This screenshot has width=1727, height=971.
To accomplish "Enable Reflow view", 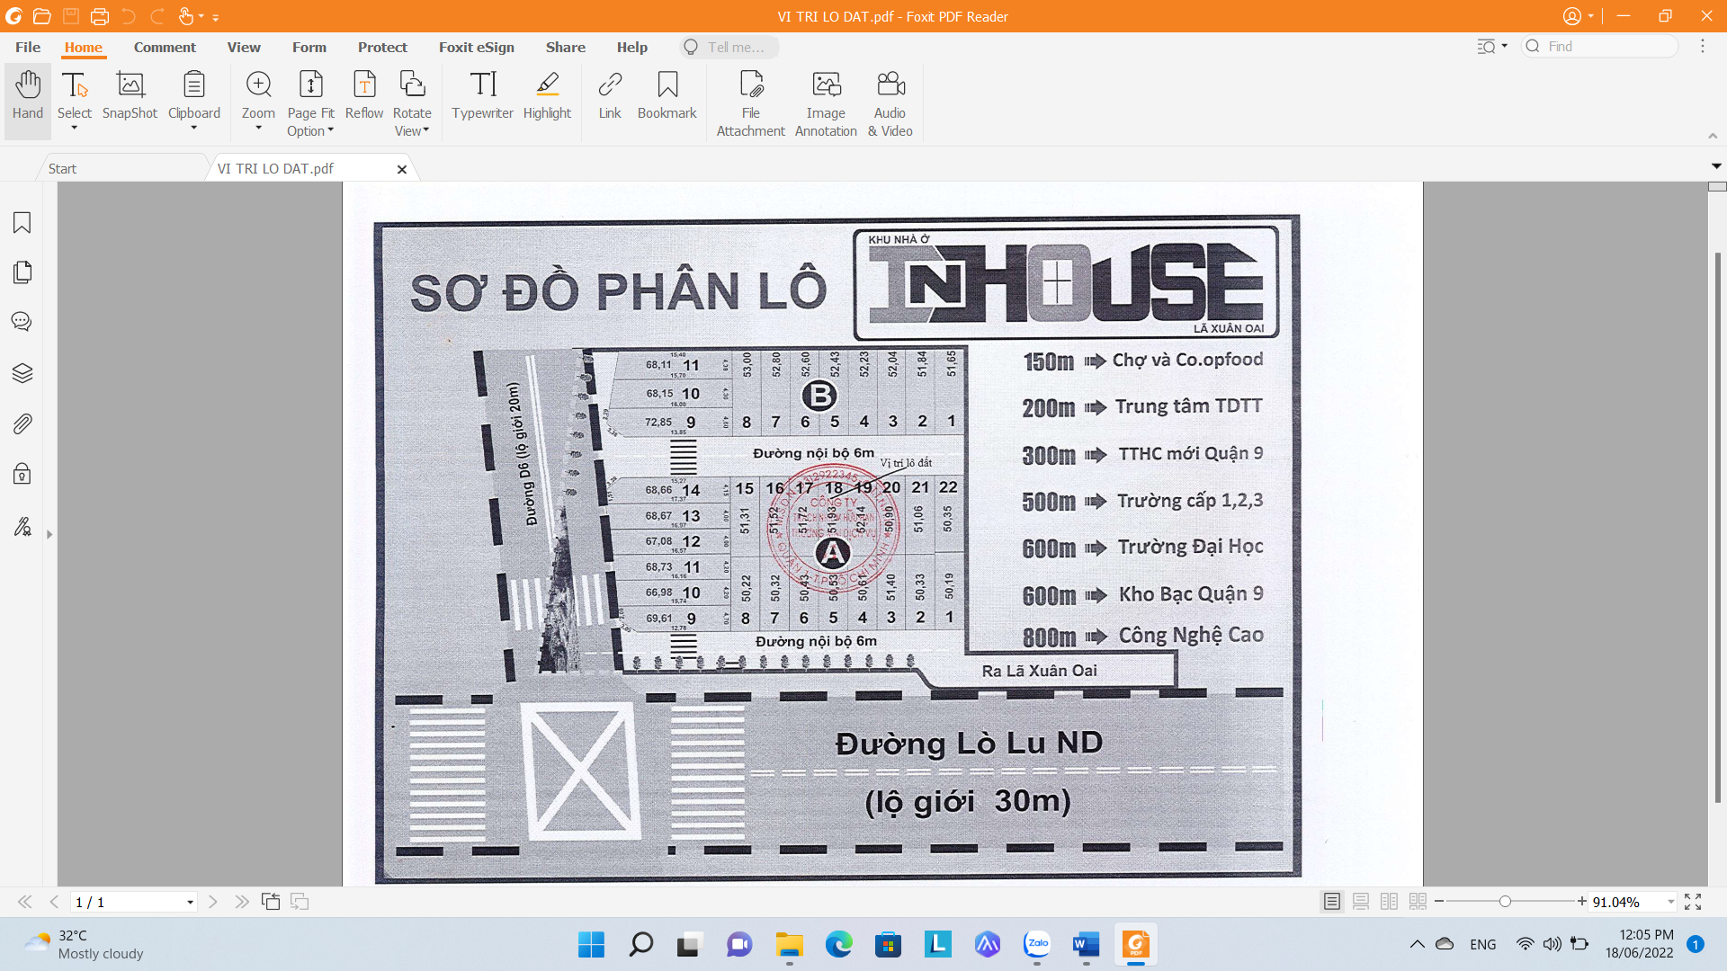I will pyautogui.click(x=364, y=95).
